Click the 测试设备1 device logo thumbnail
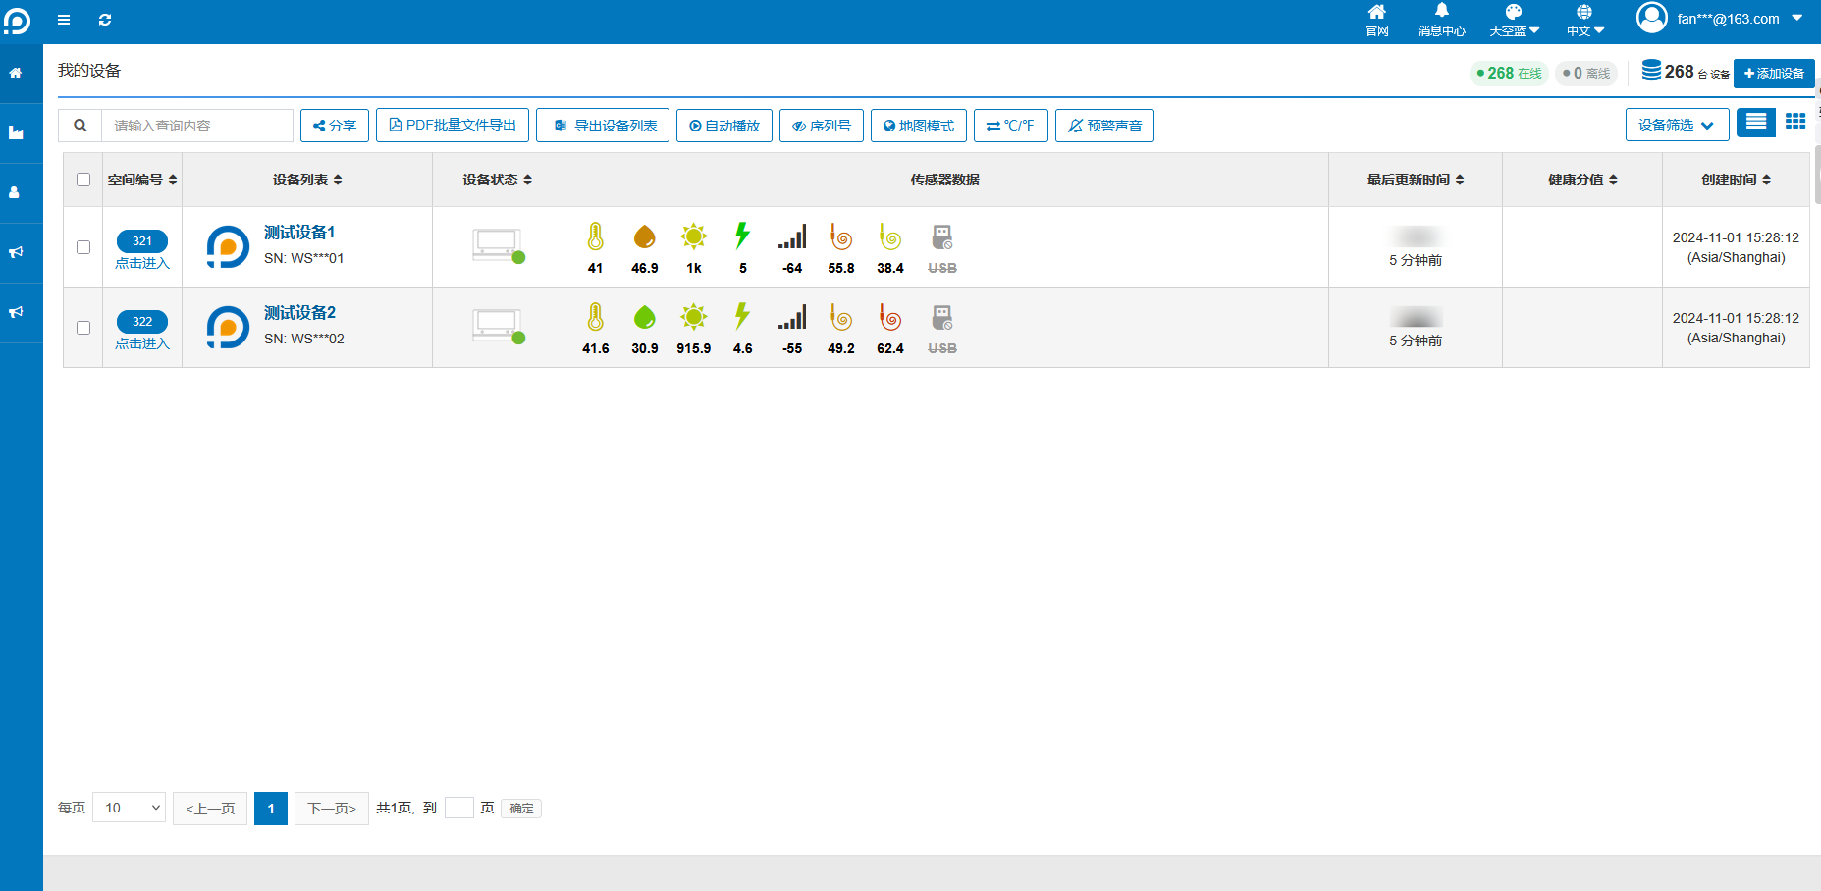This screenshot has width=1821, height=891. (228, 247)
